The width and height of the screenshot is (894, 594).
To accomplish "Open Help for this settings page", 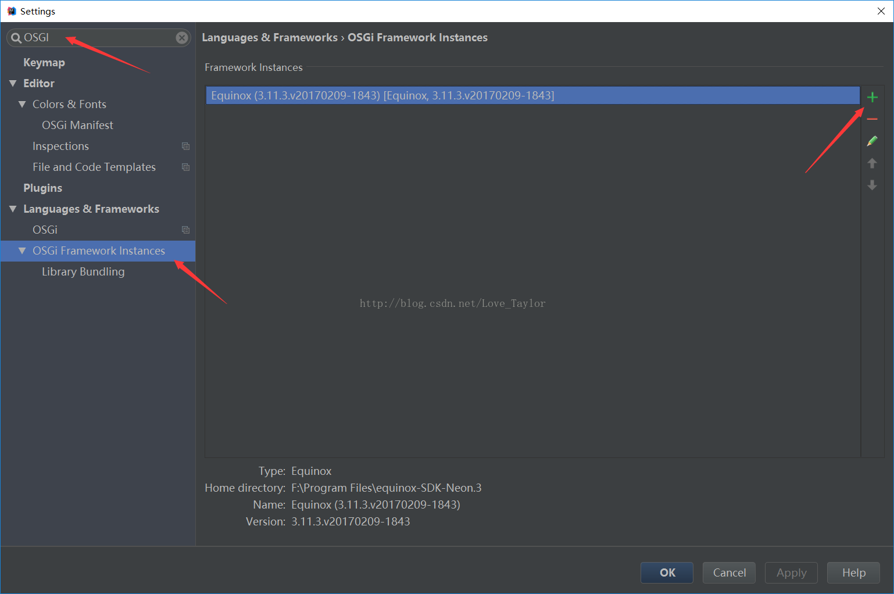I will [x=853, y=572].
